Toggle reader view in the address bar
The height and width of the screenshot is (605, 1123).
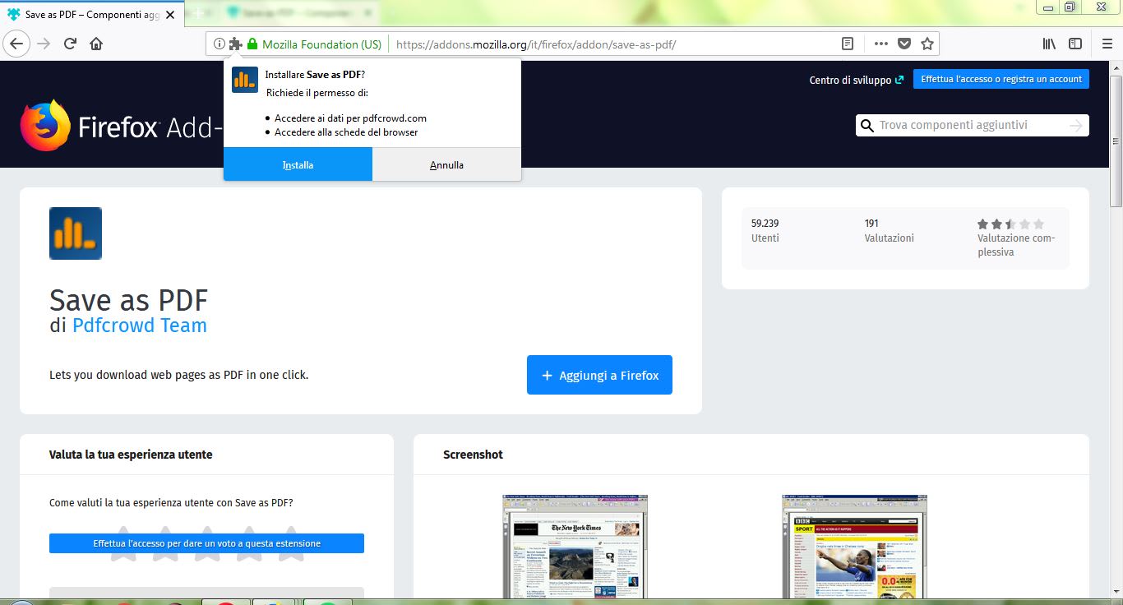(848, 44)
